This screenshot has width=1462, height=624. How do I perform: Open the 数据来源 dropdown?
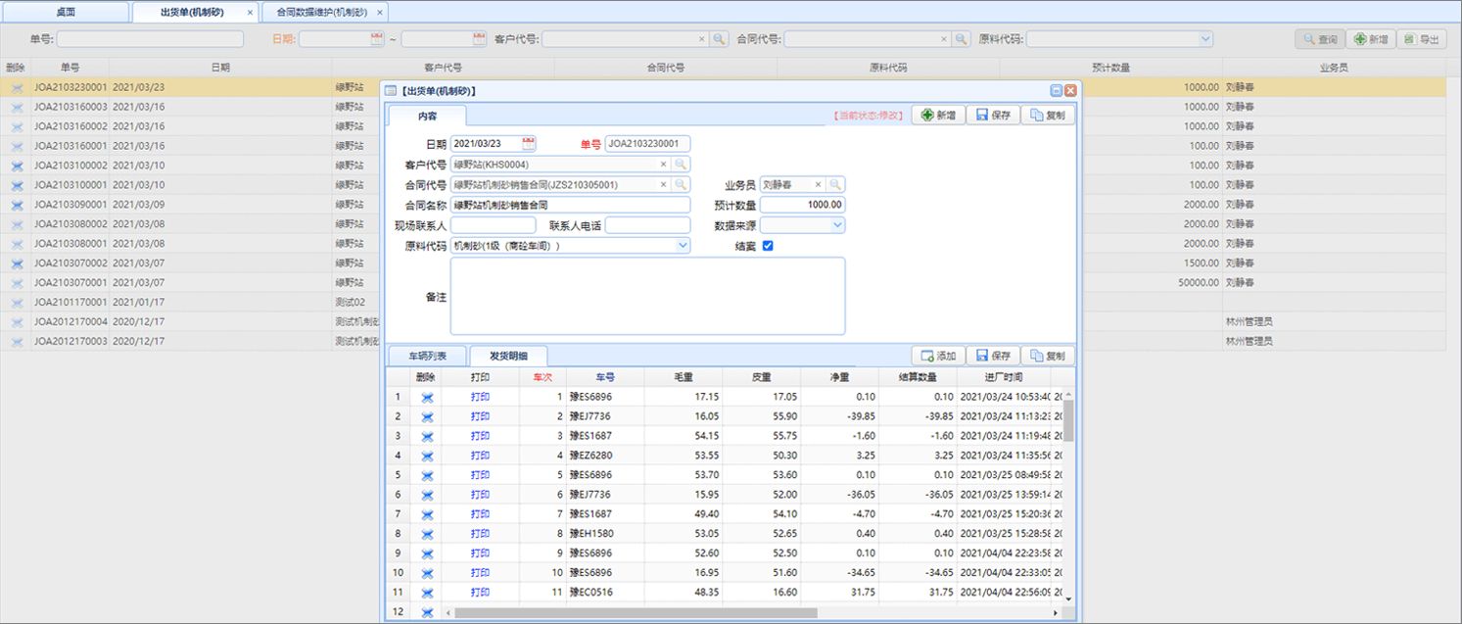(x=837, y=225)
